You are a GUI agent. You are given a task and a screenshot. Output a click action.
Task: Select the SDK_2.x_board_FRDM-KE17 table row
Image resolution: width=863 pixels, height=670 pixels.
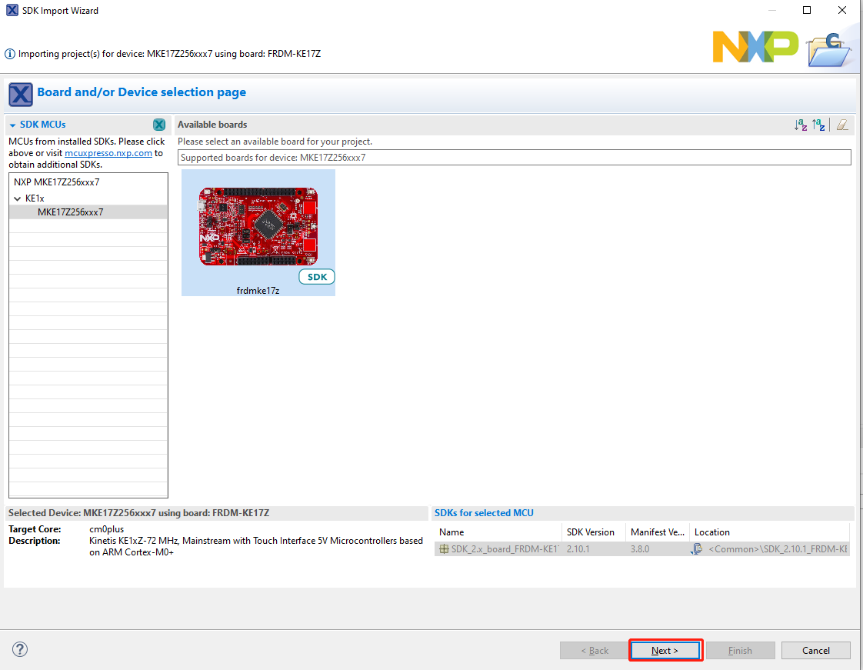(500, 549)
